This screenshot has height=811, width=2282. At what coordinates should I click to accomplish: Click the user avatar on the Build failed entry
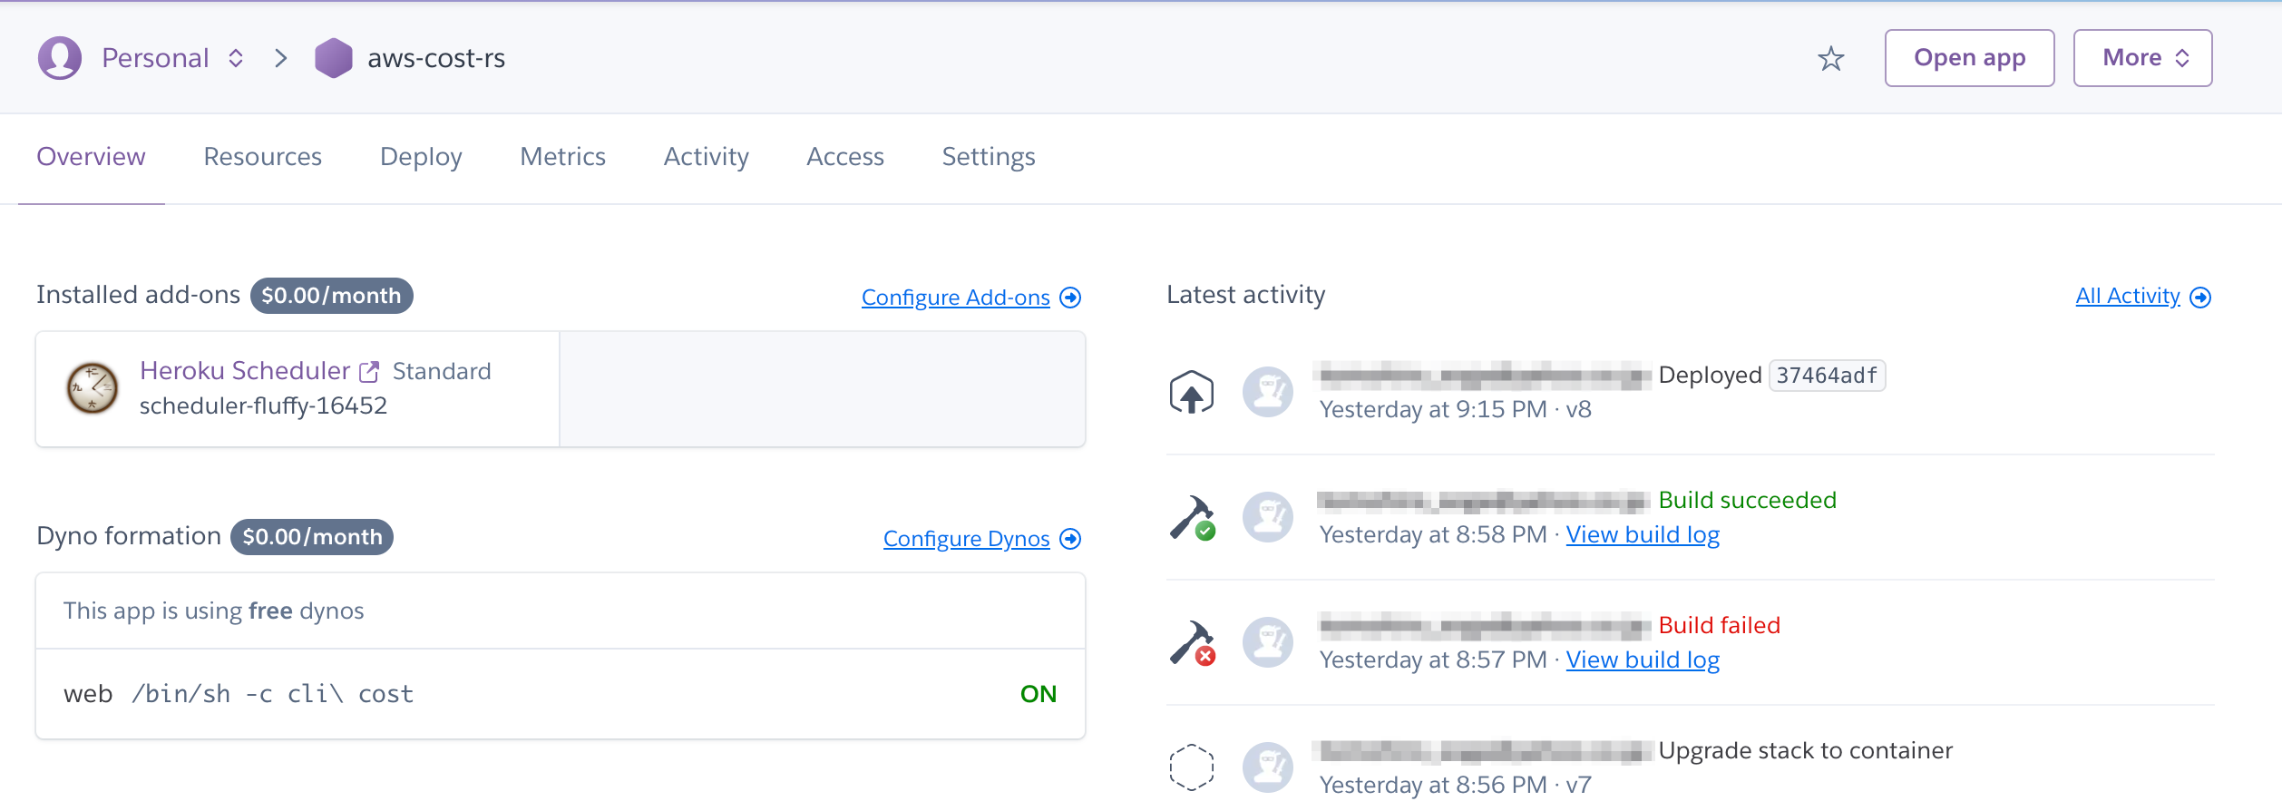tap(1268, 642)
